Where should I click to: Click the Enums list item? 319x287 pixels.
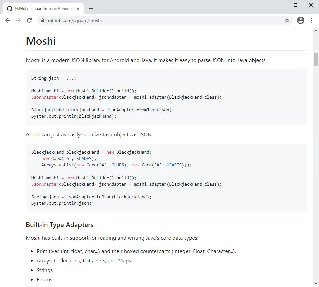click(x=45, y=279)
